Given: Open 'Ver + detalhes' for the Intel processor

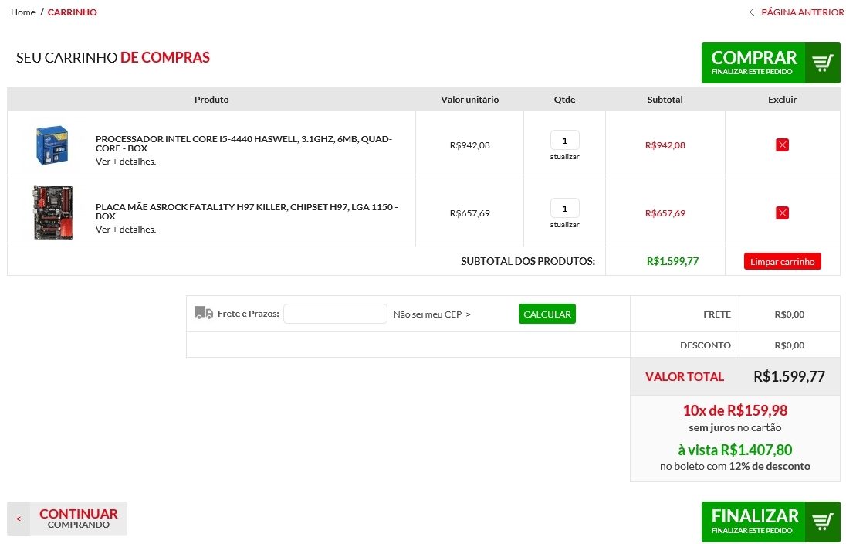Looking at the screenshot, I should tap(126, 161).
